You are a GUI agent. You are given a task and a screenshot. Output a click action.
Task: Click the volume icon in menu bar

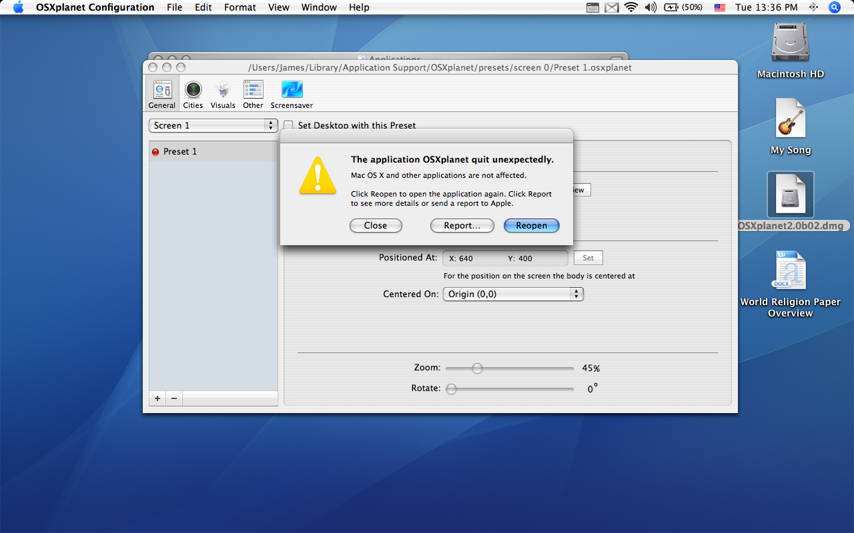[651, 7]
